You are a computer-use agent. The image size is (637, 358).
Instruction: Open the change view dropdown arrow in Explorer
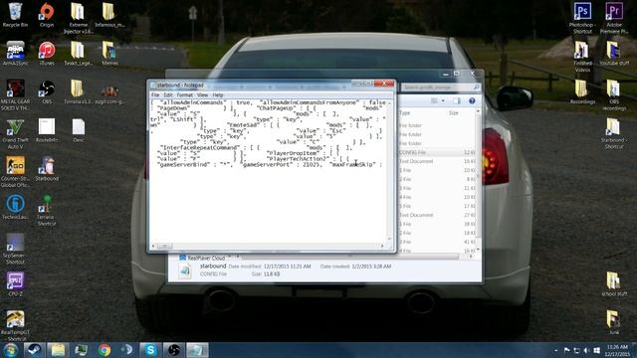click(443, 100)
